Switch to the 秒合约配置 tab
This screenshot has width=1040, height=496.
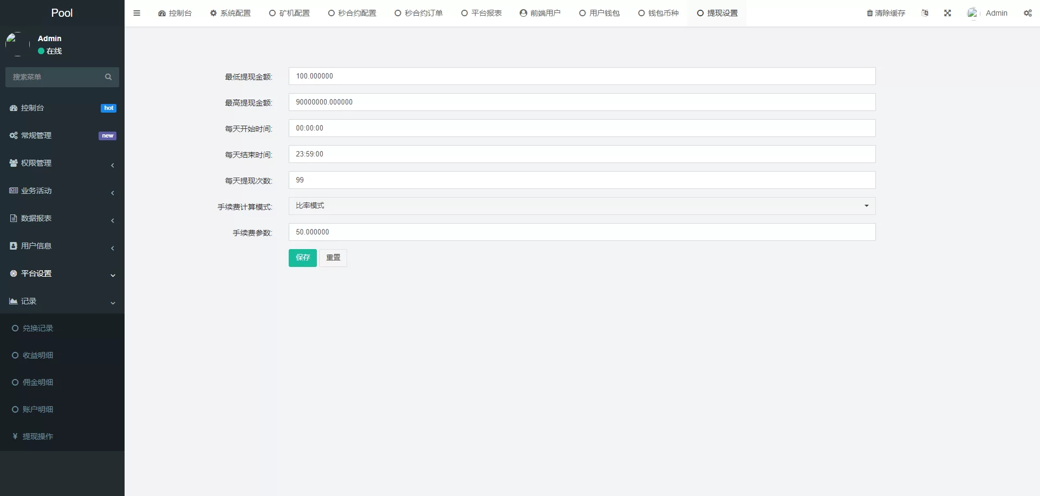coord(352,13)
